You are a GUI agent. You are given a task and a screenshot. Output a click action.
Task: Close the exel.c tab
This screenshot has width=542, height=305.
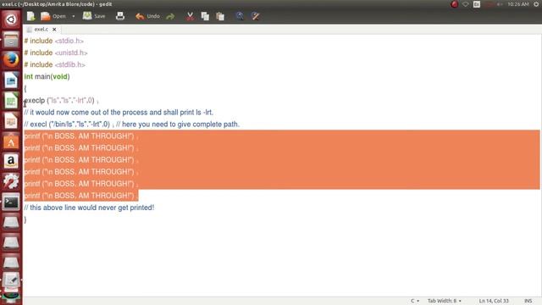pyautogui.click(x=54, y=30)
